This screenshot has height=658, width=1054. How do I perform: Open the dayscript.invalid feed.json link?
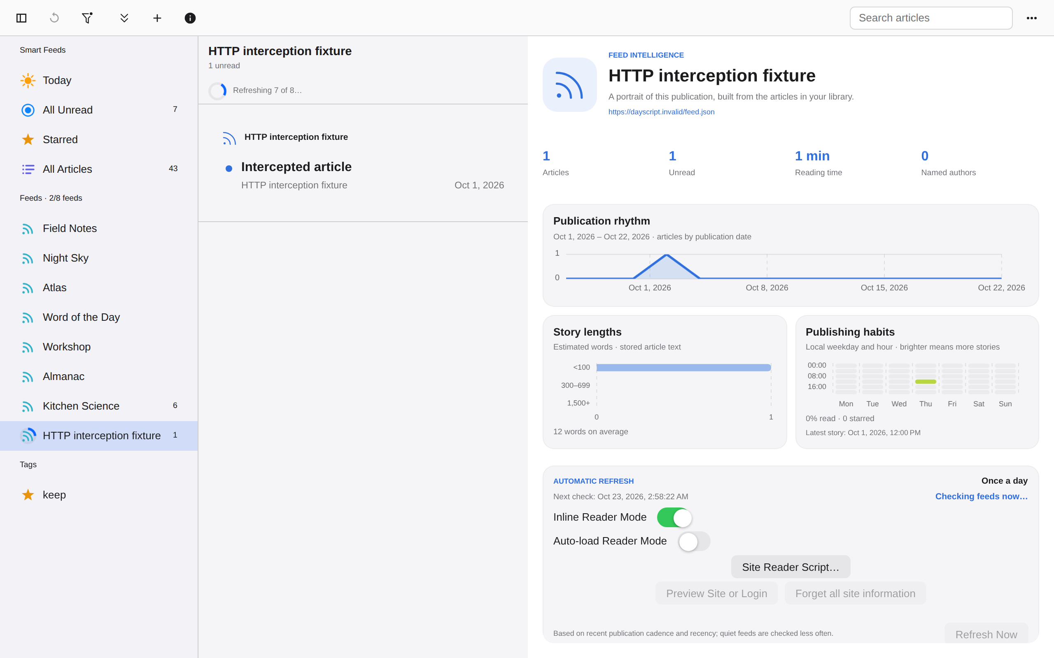point(661,112)
